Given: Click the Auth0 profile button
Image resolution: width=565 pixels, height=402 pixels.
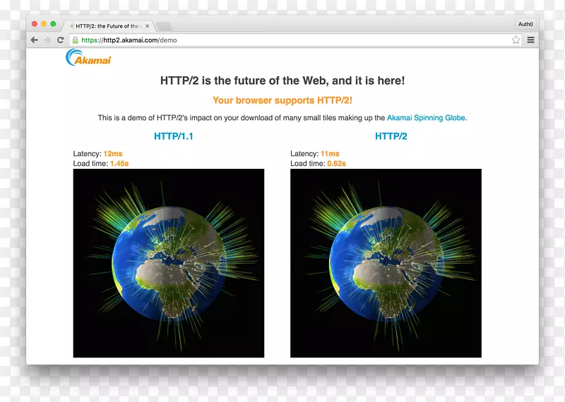Looking at the screenshot, I should click(x=525, y=24).
